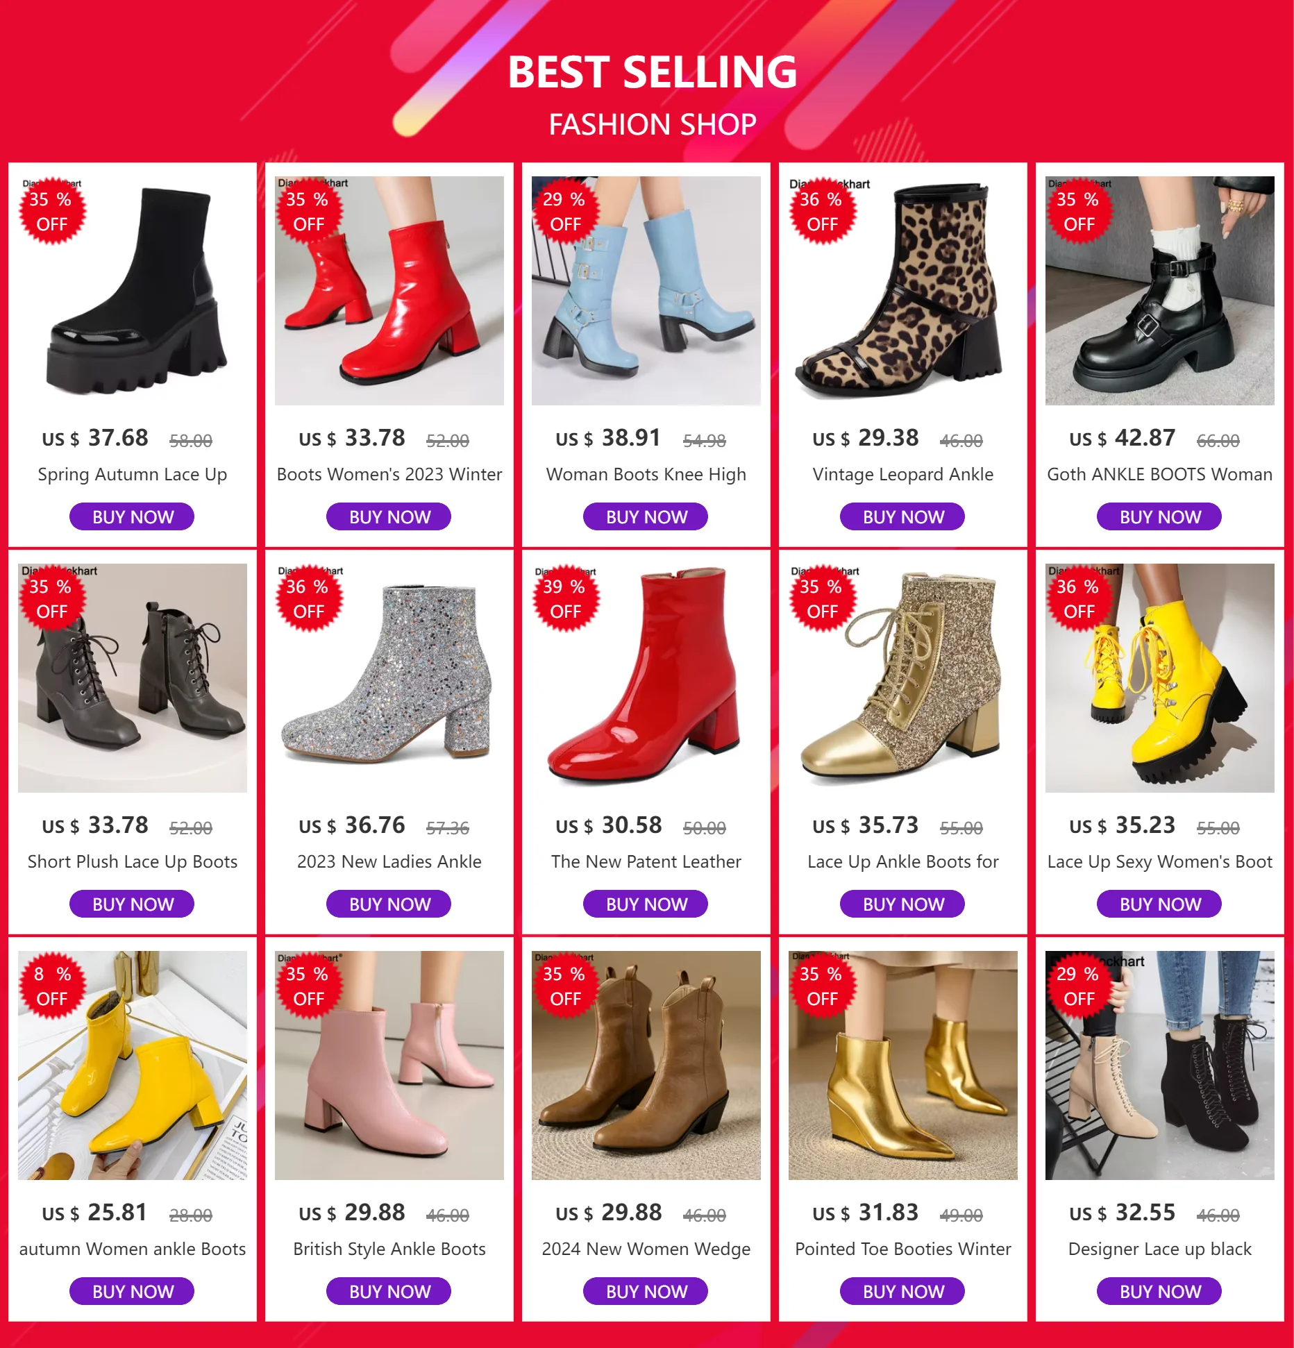
Task: Click the 8% OFF badge on yellow ankle boots
Action: [52, 986]
